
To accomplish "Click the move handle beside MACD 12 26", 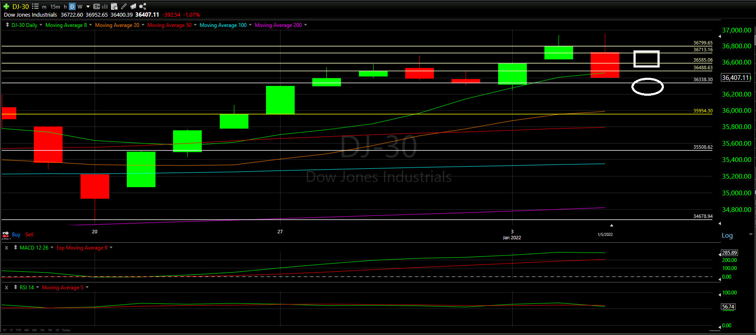I will (x=15, y=248).
